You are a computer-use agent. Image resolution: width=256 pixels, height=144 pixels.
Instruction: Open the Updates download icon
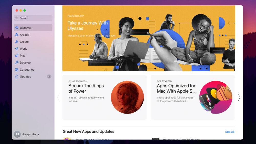tap(17, 76)
